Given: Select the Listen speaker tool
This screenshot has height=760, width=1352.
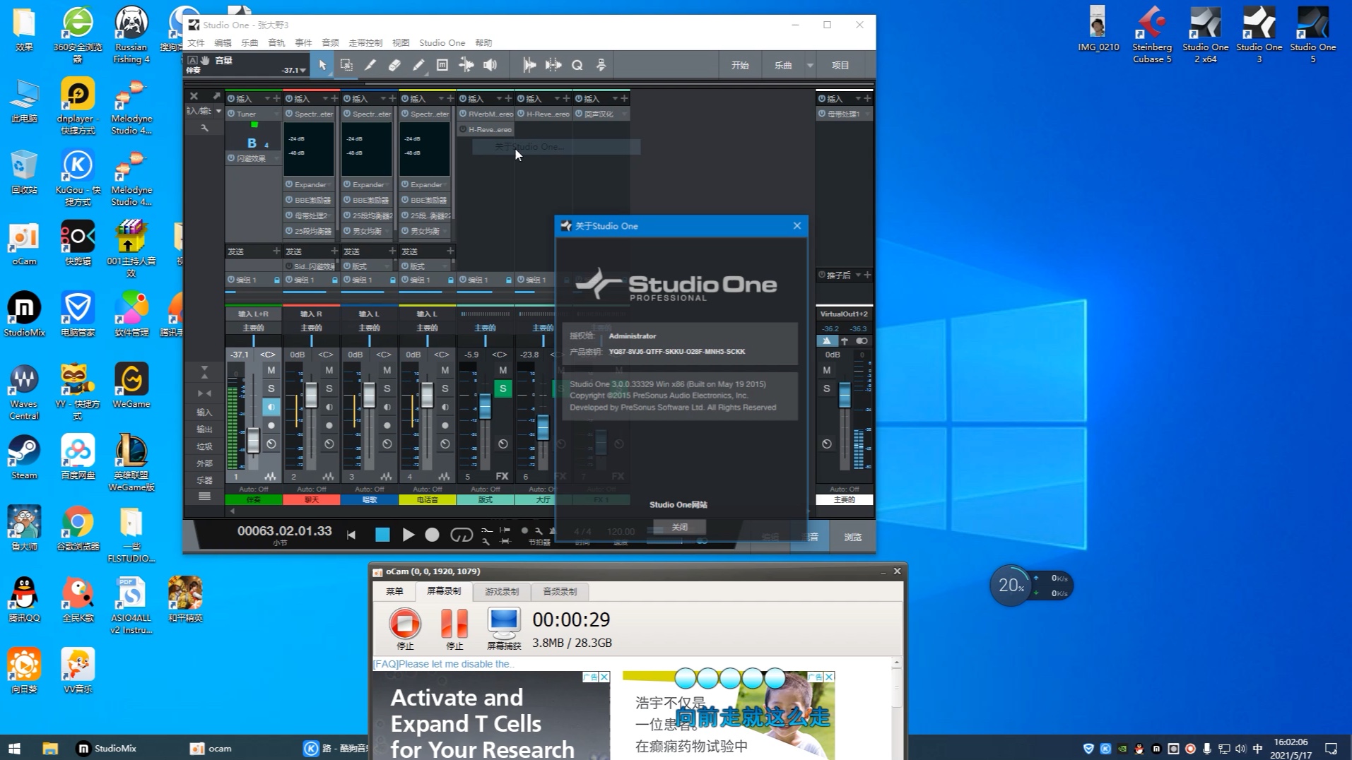Looking at the screenshot, I should pyautogui.click(x=490, y=65).
